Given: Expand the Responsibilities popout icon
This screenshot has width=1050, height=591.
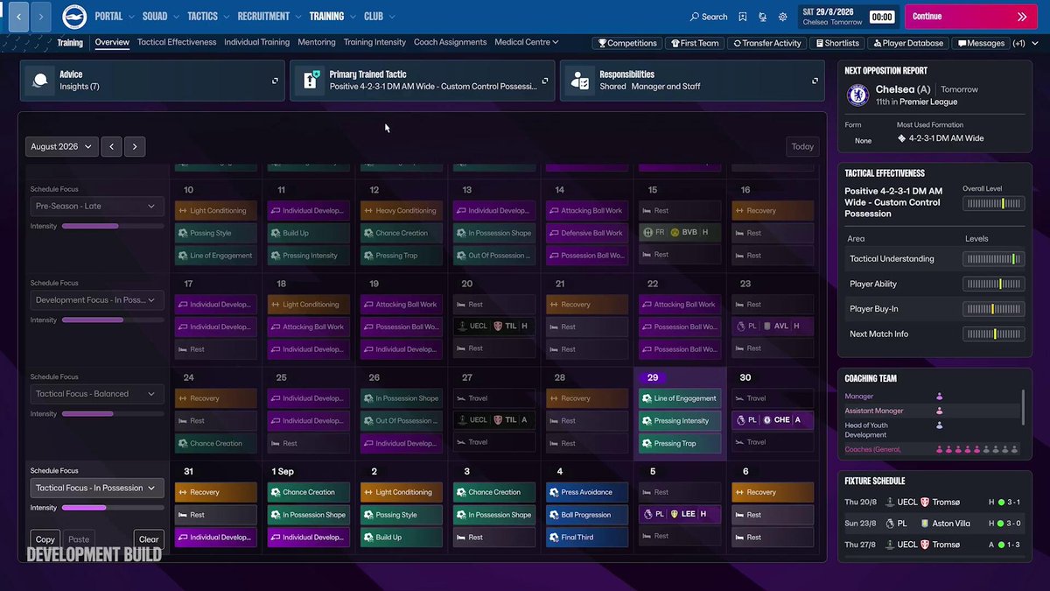Looking at the screenshot, I should (815, 81).
